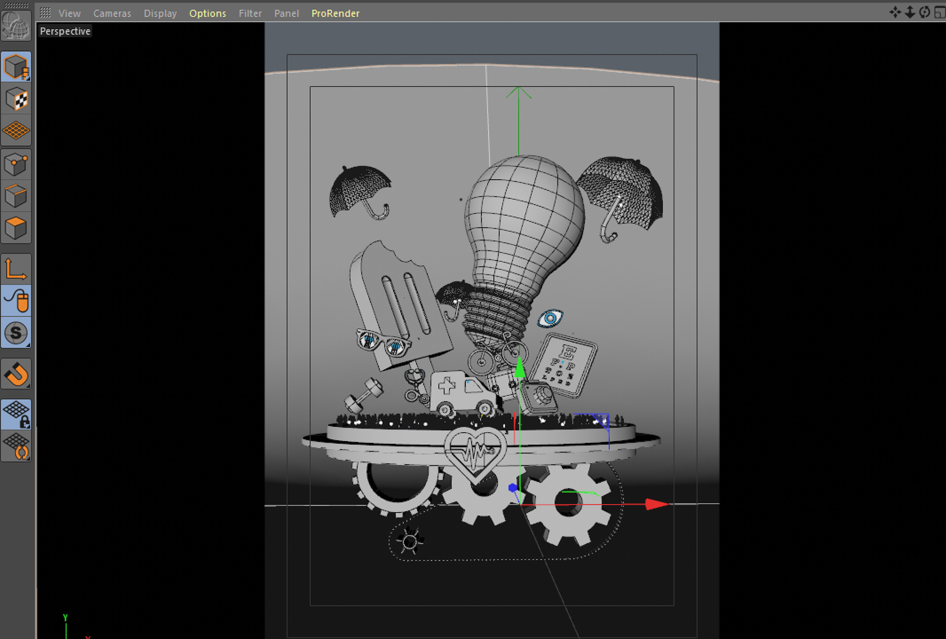Toggle Locked Workplane grid icon
The height and width of the screenshot is (639, 946).
(16, 414)
